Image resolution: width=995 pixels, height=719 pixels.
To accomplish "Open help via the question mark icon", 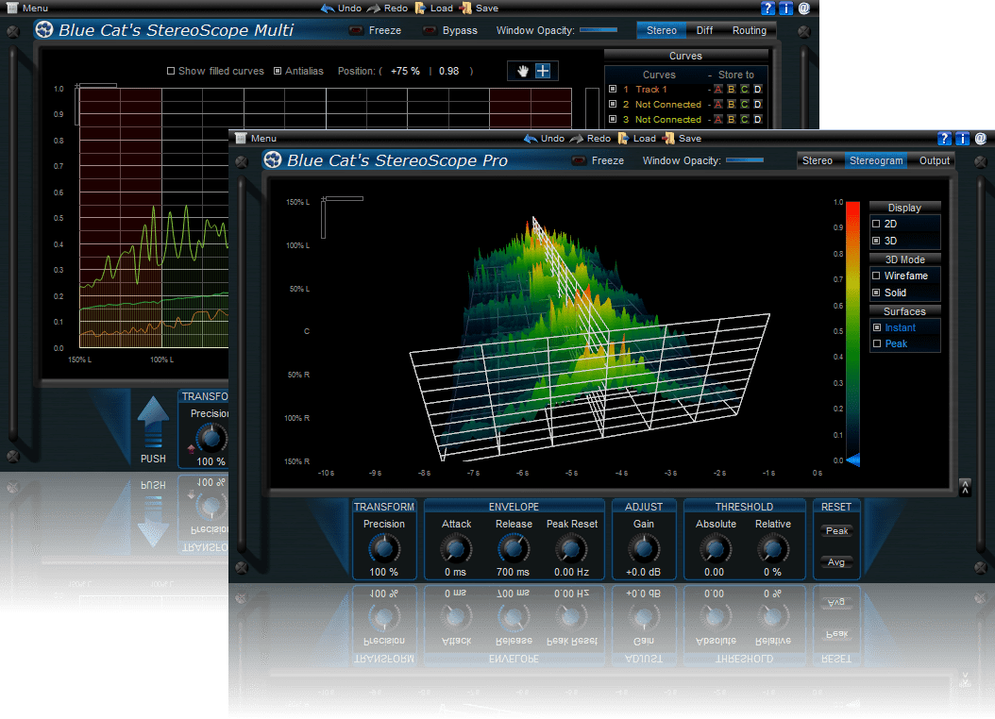I will pos(944,138).
